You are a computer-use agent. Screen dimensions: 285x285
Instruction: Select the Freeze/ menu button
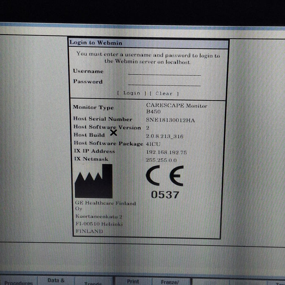(x=170, y=282)
